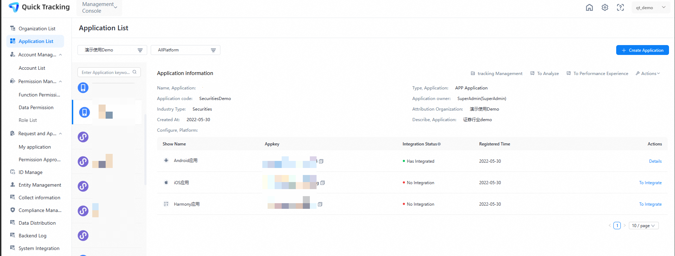Click page 1 in pagination
Viewport: 675px width, 256px height.
(x=617, y=226)
